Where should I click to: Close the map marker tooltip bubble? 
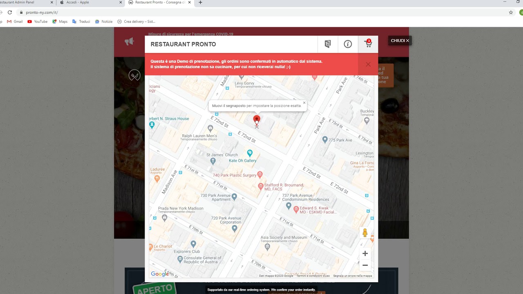click(x=304, y=103)
